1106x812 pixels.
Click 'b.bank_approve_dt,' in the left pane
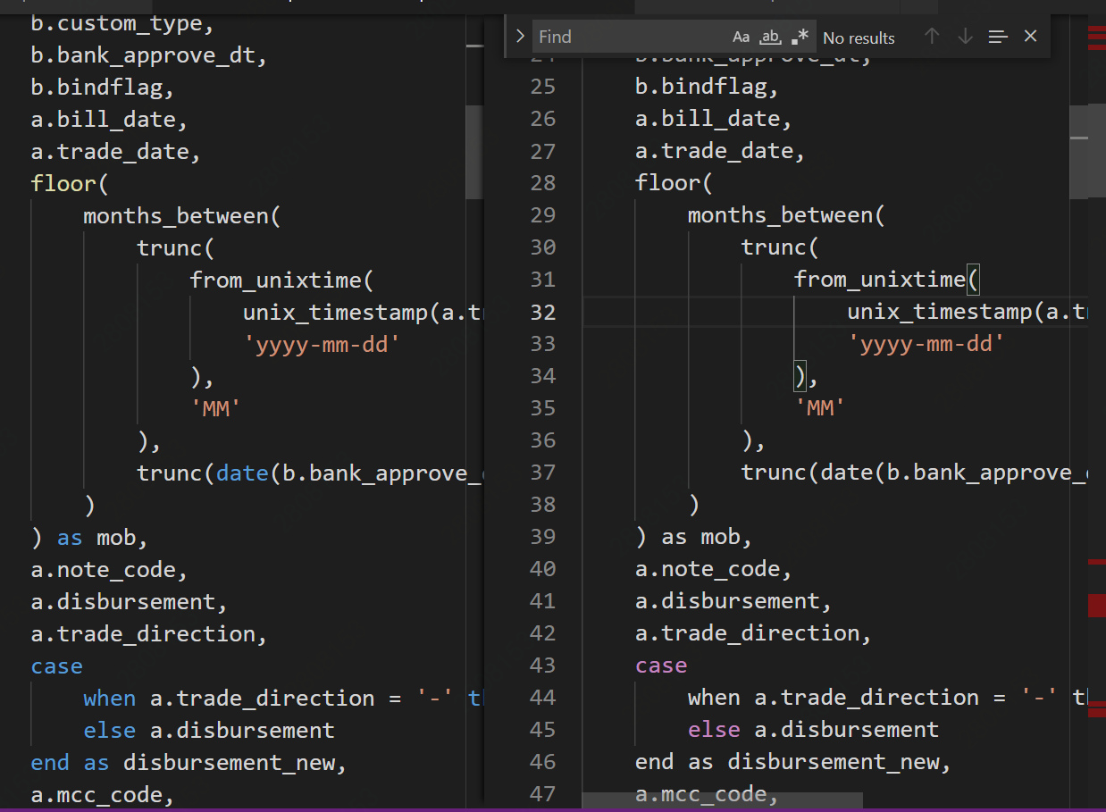(x=149, y=55)
